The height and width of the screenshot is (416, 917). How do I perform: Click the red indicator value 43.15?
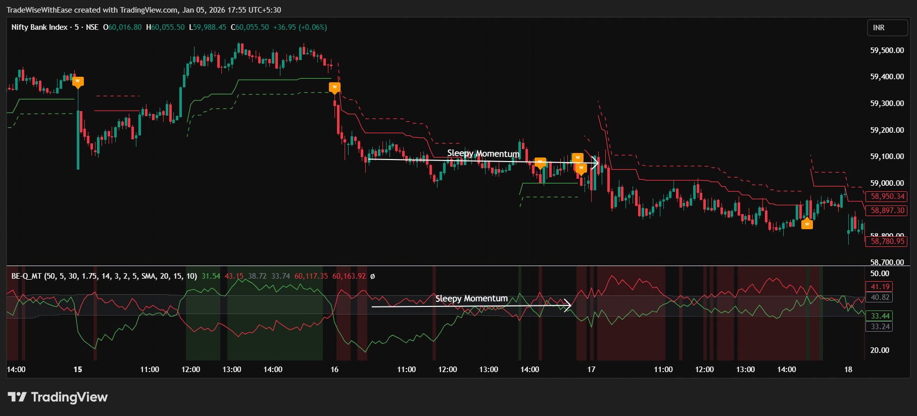click(x=234, y=276)
